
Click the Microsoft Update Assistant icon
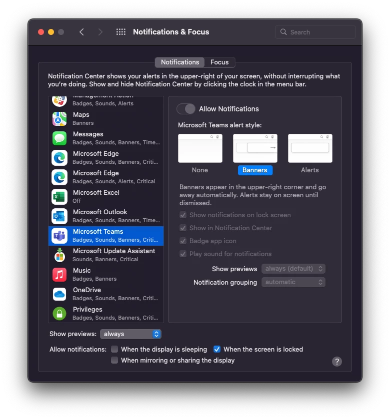[59, 255]
